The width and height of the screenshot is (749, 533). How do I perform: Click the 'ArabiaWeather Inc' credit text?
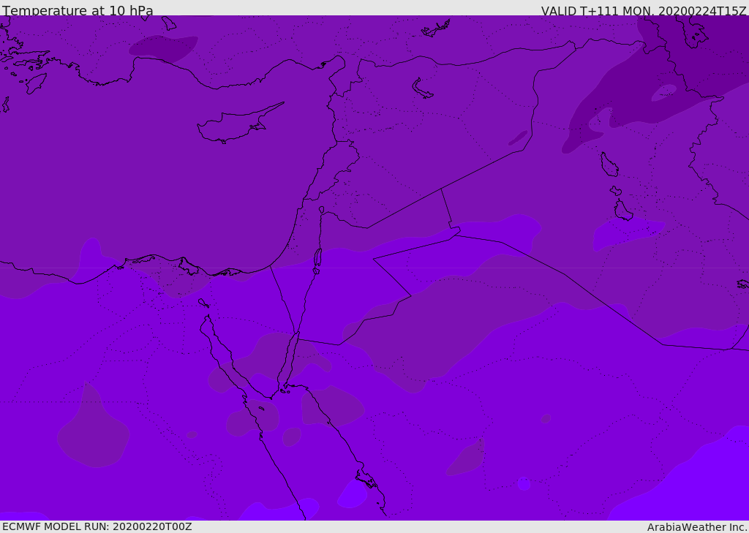696,527
